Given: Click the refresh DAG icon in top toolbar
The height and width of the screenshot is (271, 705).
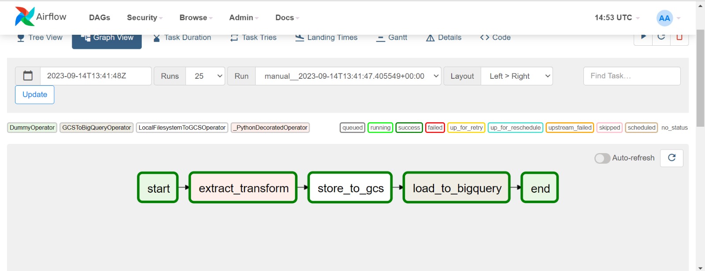Looking at the screenshot, I should coord(661,37).
